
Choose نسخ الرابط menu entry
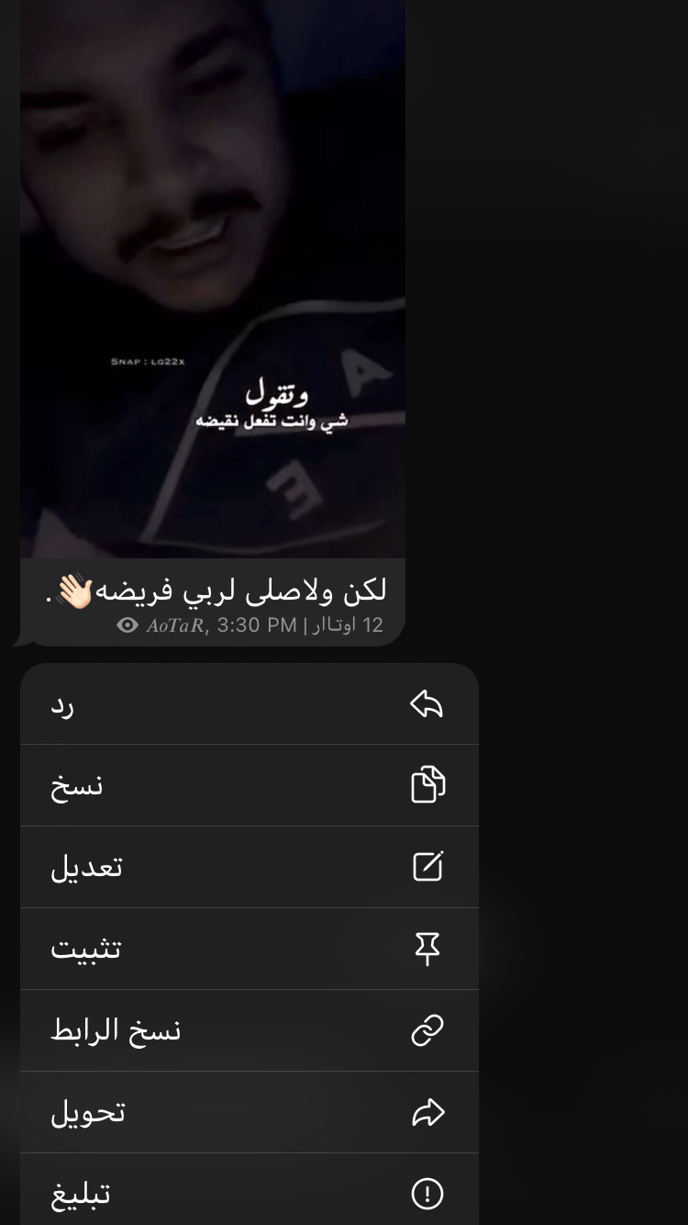(250, 1030)
